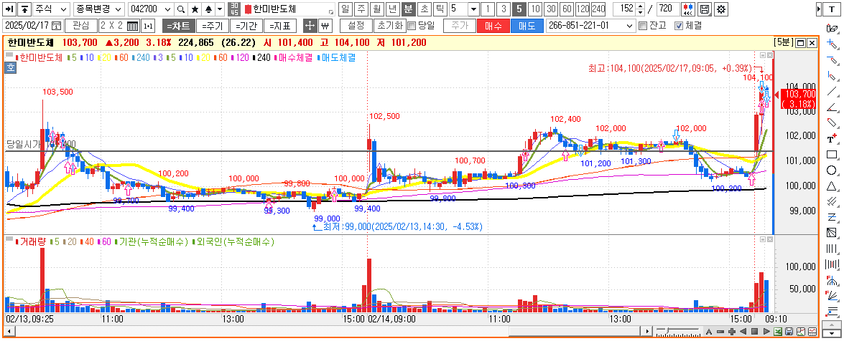Increase the 152 candle count stepper
Screen dimensions: 844x341
pos(640,6)
